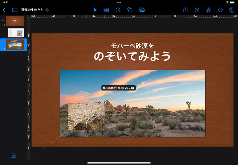This screenshot has width=238, height=165.
Task: Add a new slide with plus button
Action: coord(13,156)
